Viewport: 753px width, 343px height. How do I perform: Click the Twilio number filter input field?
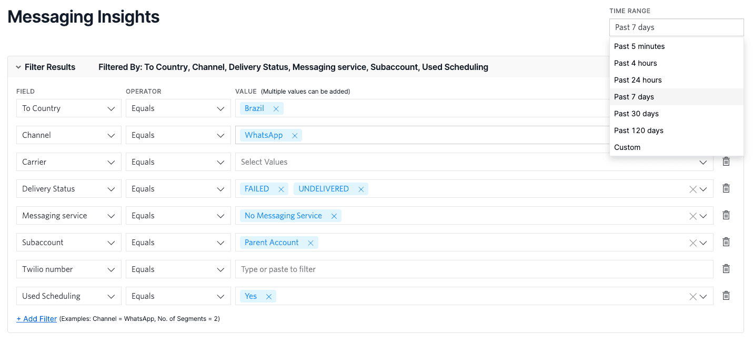click(x=368, y=269)
